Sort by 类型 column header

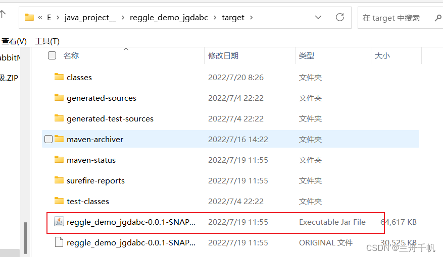[x=307, y=55]
